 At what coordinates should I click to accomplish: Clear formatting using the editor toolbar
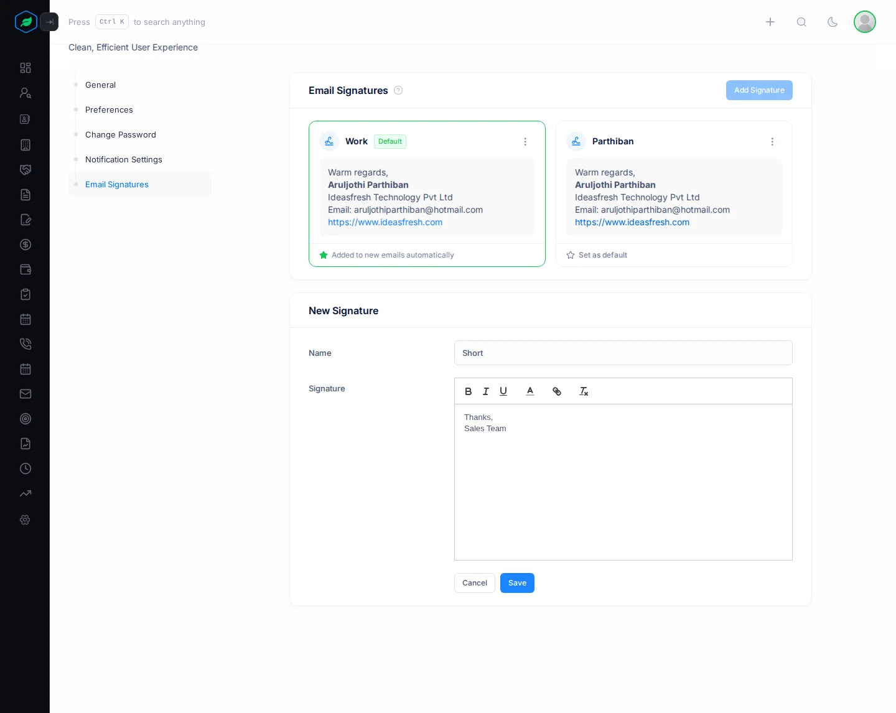584,391
